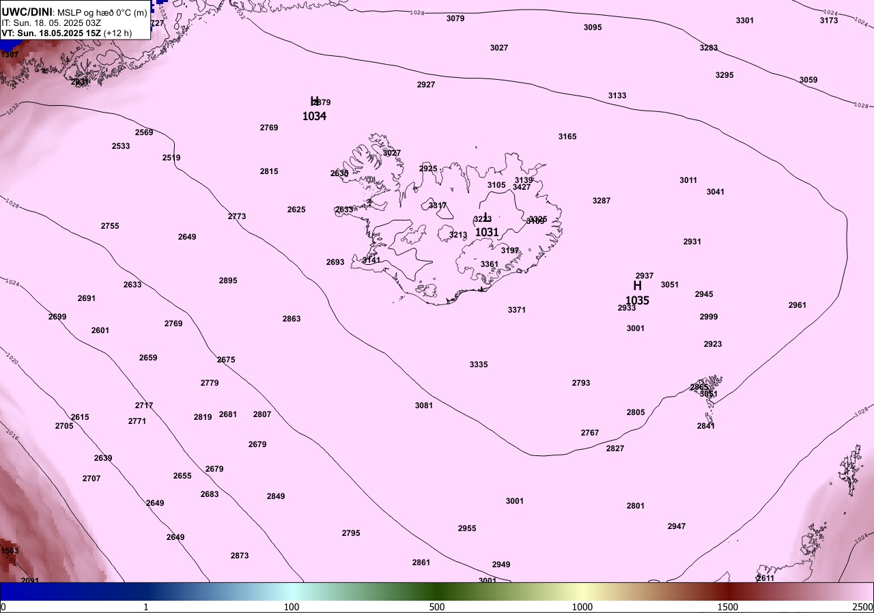874x613 pixels.
Task: Click the colorbar tick label 500
Action: (437, 607)
